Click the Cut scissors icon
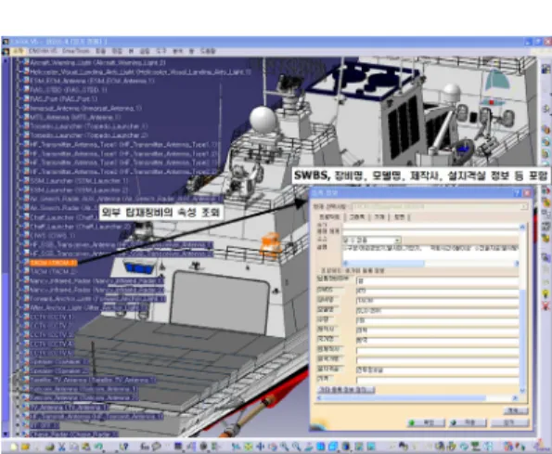This screenshot has height=454, width=552. click(61, 447)
